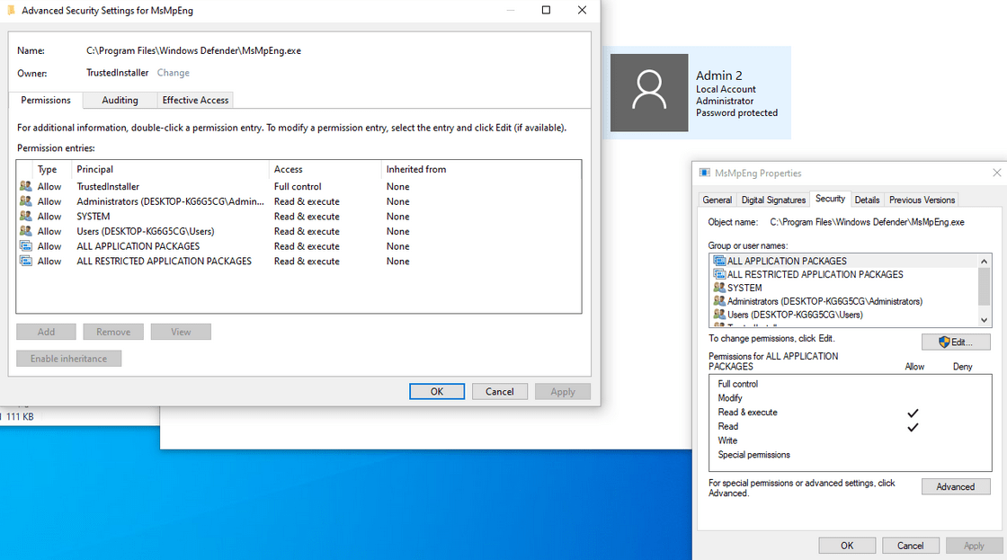Select Users (DESKTOP-KG6G5CG\Users) in Properties list
Screen dimensions: 1007x560
[844, 315]
